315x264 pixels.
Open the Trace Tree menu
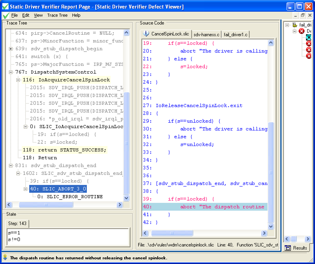(57, 15)
